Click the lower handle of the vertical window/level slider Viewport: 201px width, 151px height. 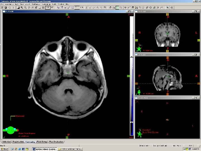(x=132, y=122)
